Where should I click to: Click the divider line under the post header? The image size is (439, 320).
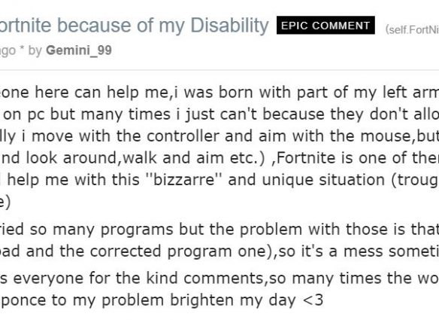pyautogui.click(x=219, y=69)
